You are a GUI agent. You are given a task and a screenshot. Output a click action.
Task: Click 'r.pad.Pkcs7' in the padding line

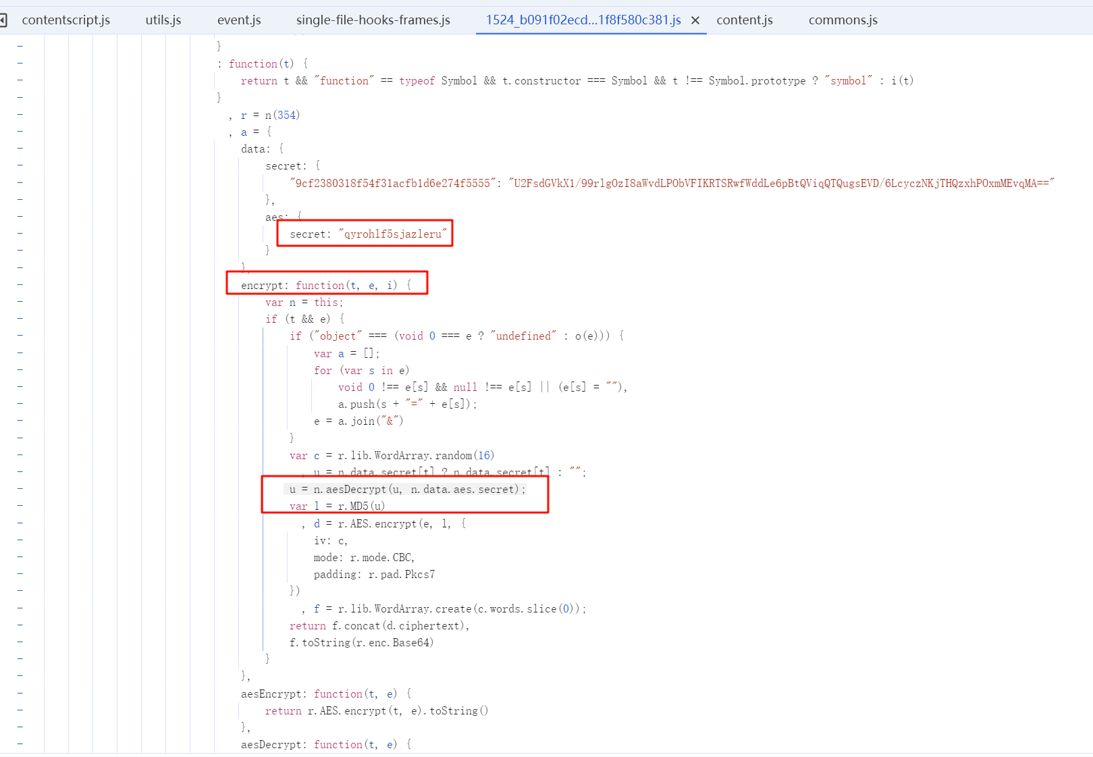(x=401, y=574)
